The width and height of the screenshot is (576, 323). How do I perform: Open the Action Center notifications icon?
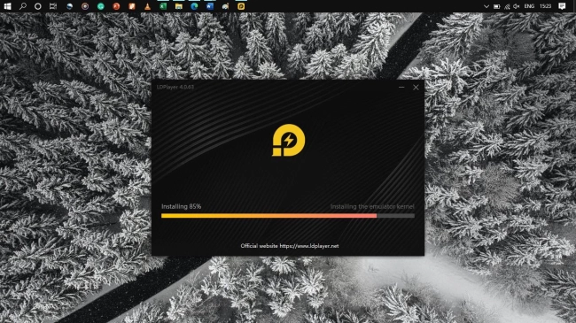562,6
